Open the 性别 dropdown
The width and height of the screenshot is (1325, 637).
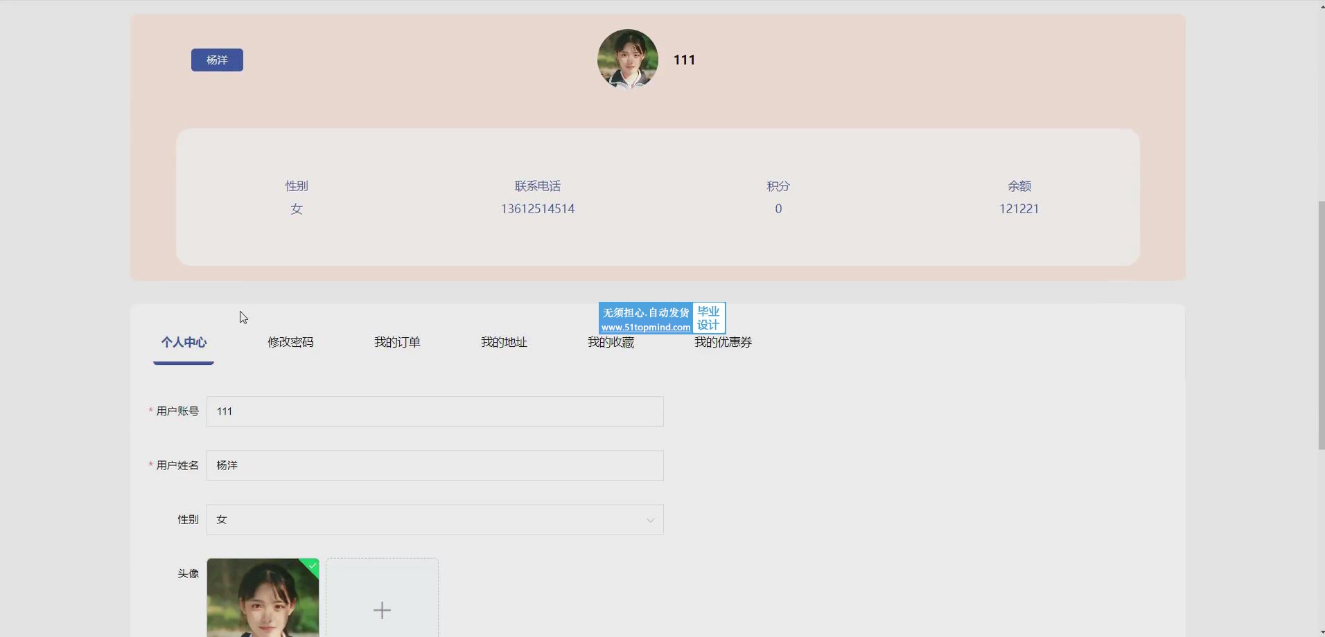point(435,519)
